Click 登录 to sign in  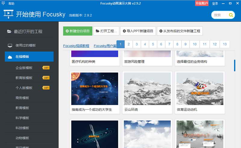[x=215, y=4]
